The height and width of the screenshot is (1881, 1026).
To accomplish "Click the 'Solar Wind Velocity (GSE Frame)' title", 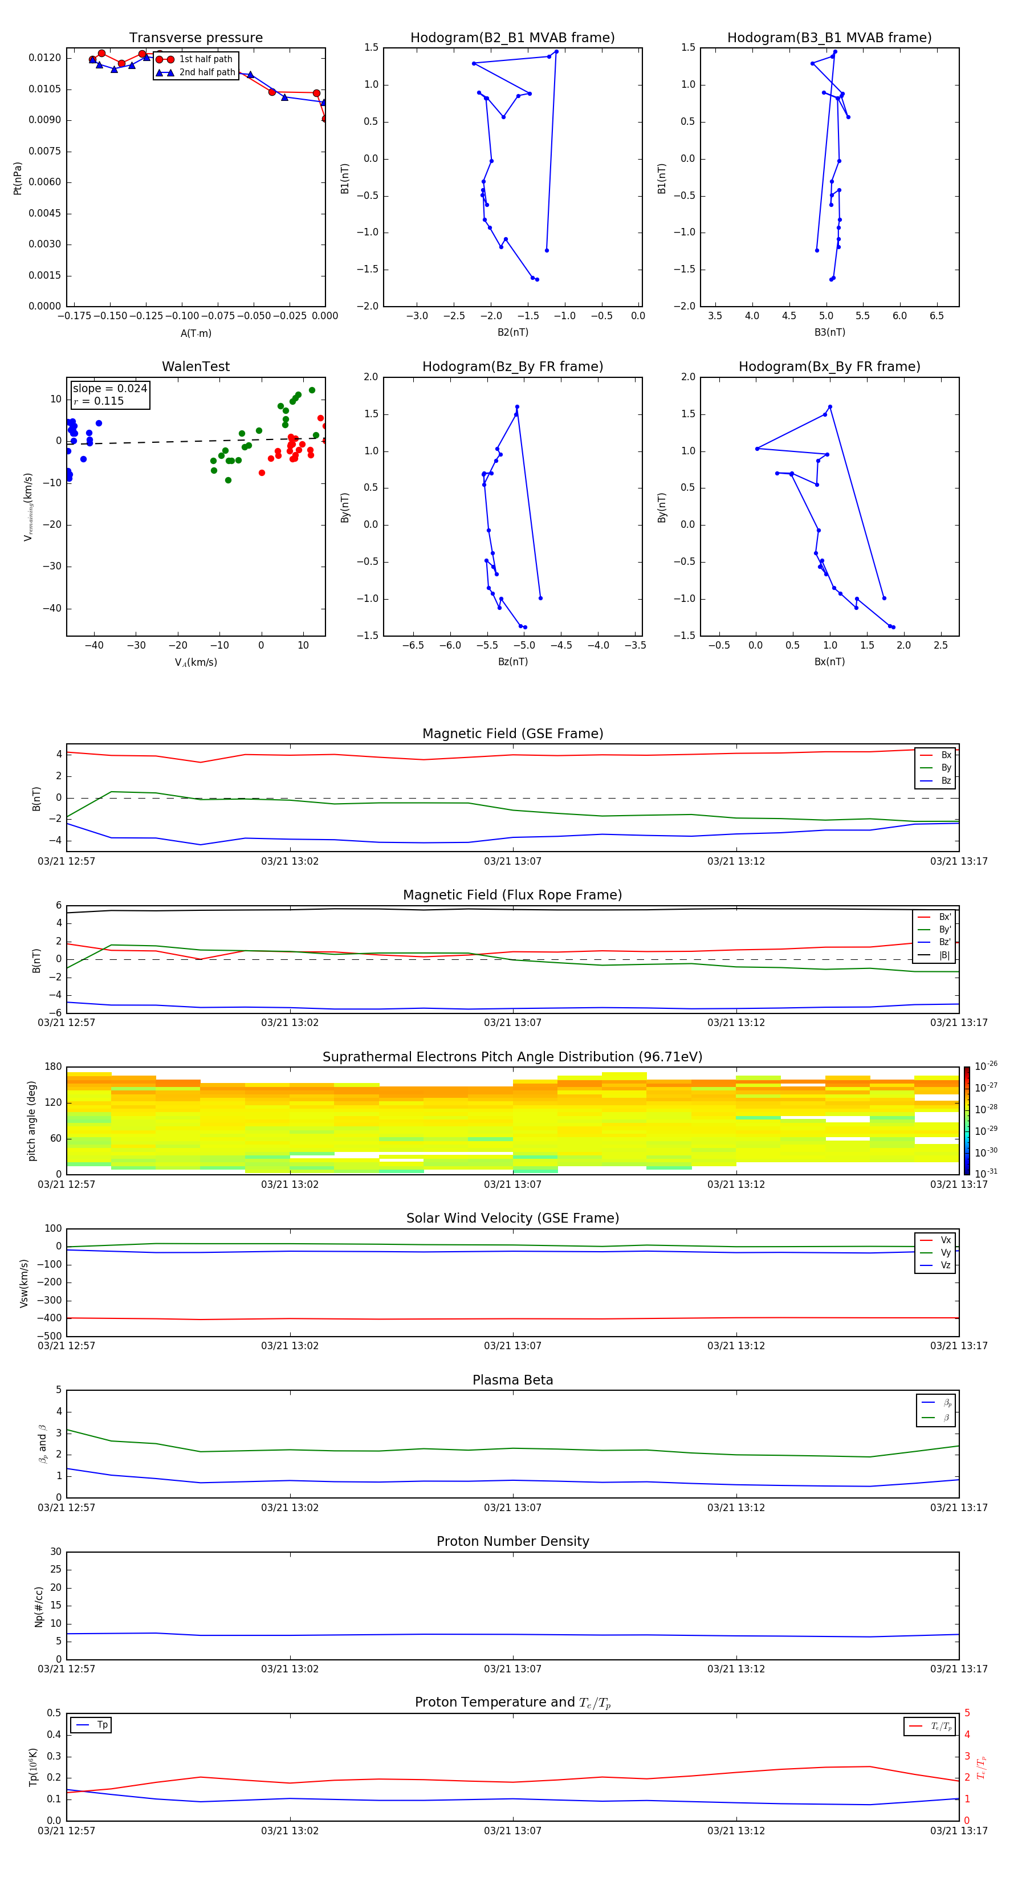I will (512, 1218).
